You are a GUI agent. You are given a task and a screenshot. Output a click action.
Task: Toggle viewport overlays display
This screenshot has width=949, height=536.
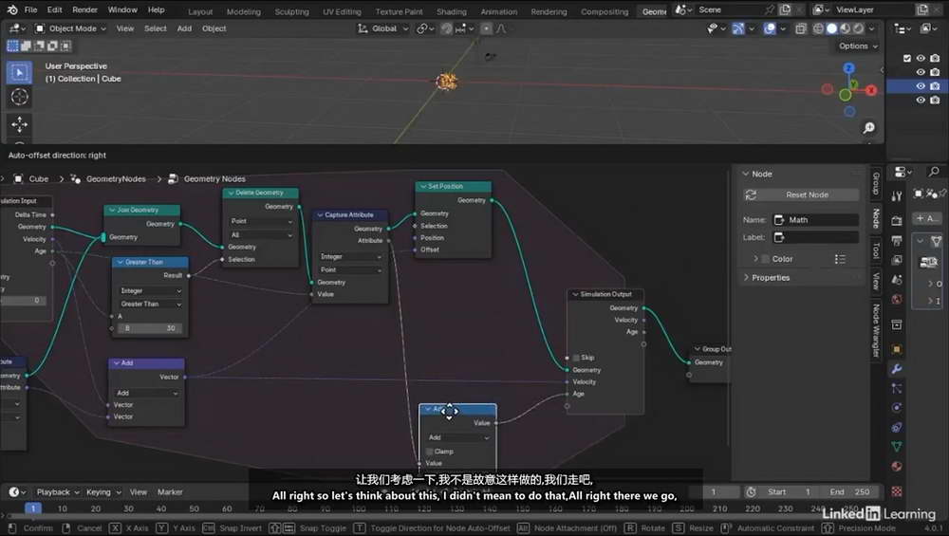[770, 28]
